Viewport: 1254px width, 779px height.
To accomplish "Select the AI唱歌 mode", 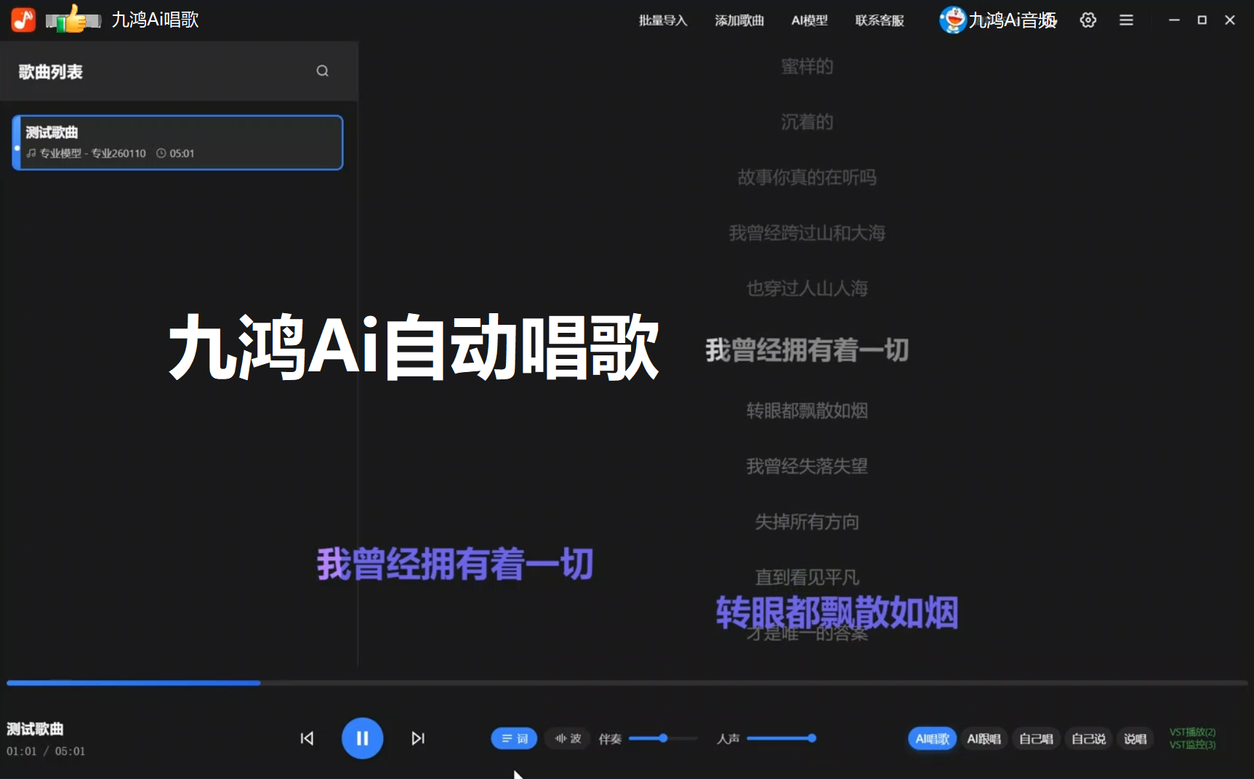I will 932,738.
